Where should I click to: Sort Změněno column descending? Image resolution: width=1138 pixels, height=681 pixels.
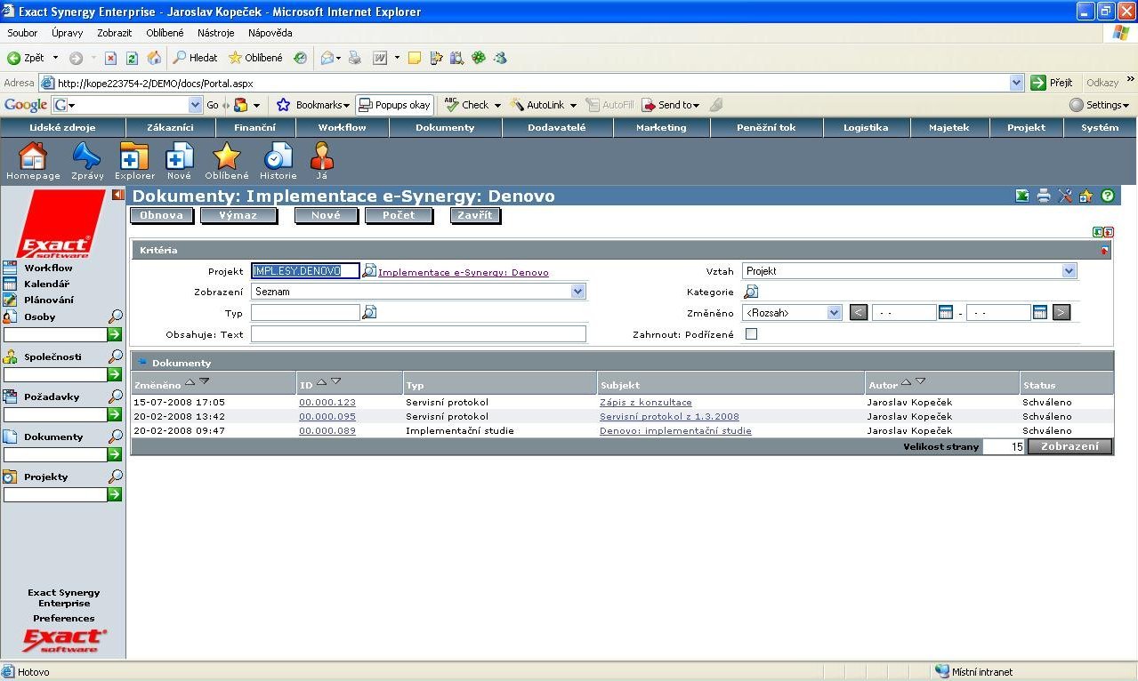205,381
